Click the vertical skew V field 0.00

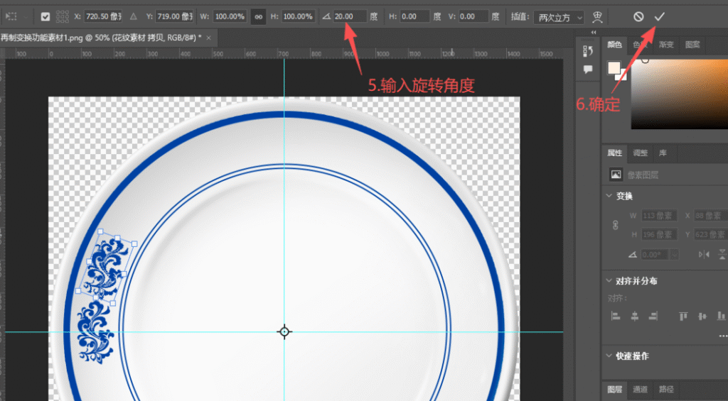click(473, 17)
